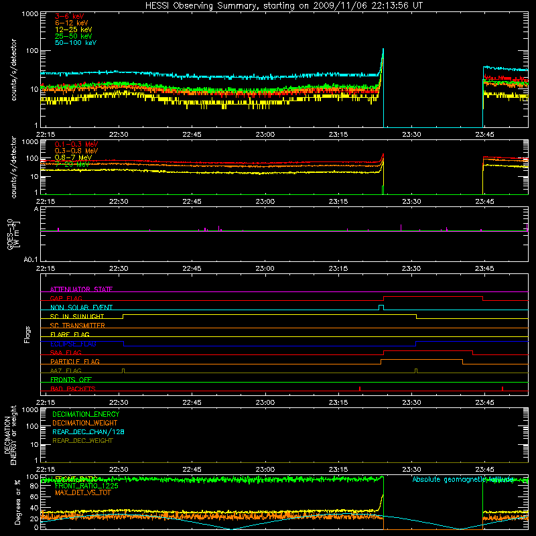Select the yellow 12-25 keV legend label
This screenshot has height=536, width=536.
pos(73,29)
